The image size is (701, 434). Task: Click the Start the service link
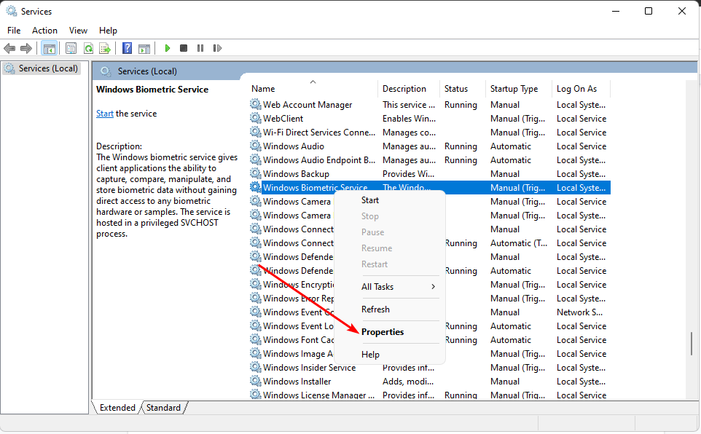point(105,114)
